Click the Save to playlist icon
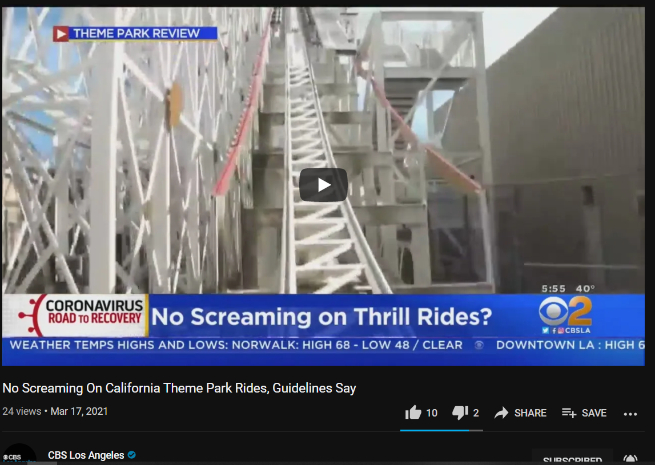Image resolution: width=655 pixels, height=465 pixels. coord(569,413)
